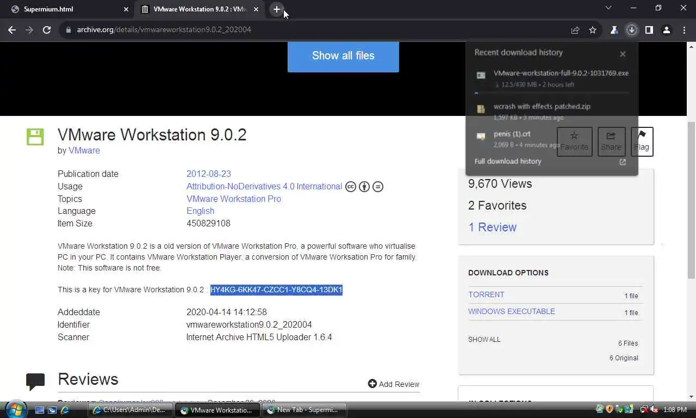Reload the current page

47,30
